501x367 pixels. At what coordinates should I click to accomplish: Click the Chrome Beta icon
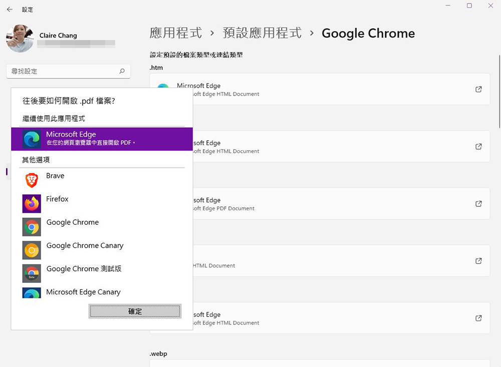pos(32,273)
